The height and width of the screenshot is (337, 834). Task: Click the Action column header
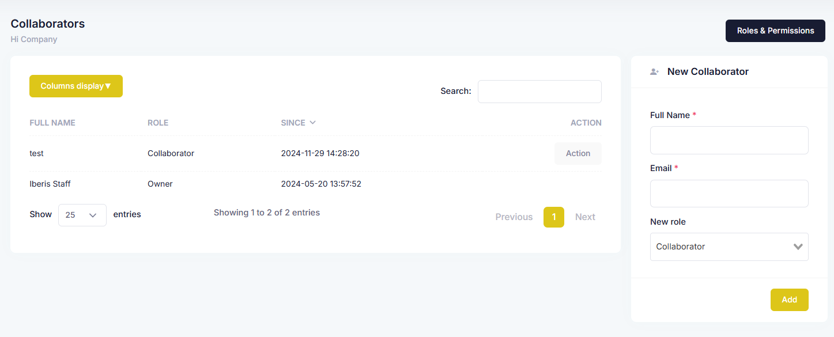(586, 123)
